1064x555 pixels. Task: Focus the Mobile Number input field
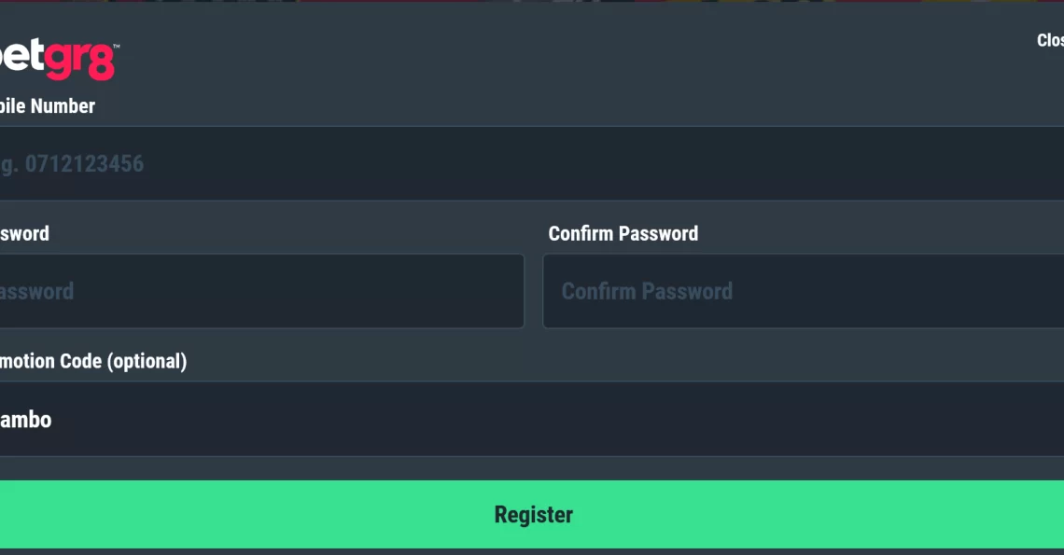coord(532,163)
